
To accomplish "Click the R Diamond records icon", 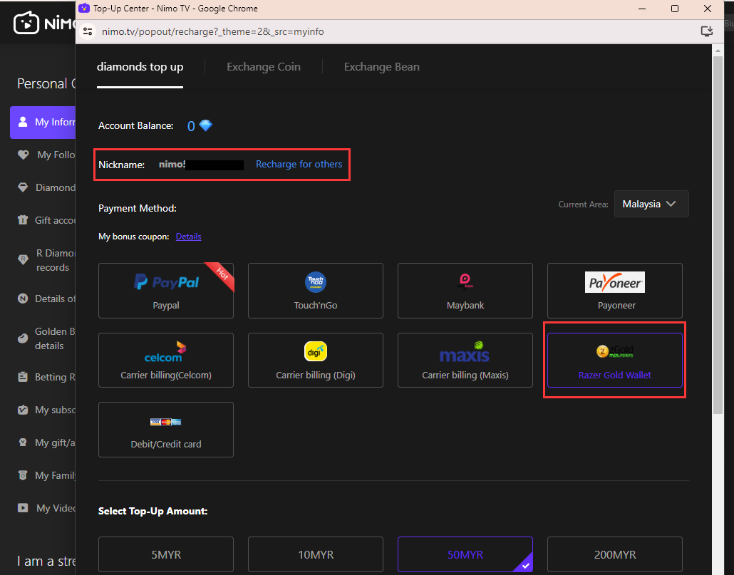I will pyautogui.click(x=23, y=259).
